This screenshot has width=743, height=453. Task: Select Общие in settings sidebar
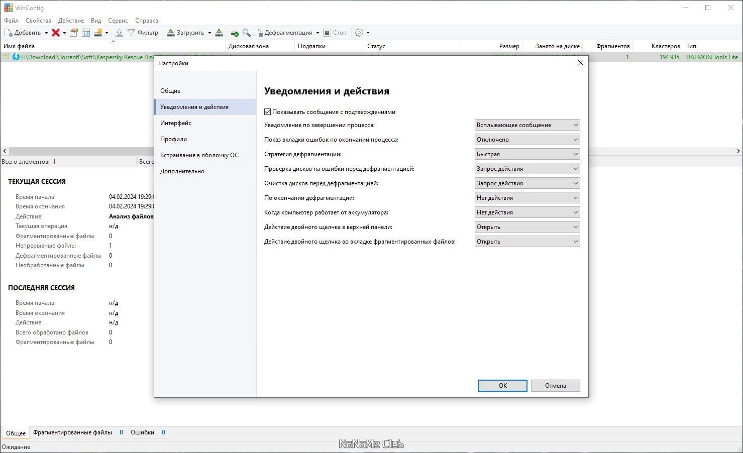point(205,91)
